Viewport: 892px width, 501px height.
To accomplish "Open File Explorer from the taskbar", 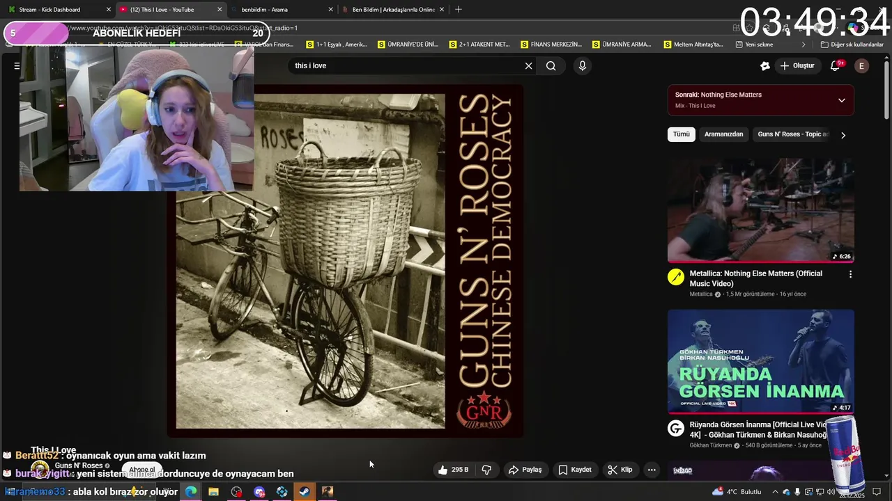I will [214, 492].
